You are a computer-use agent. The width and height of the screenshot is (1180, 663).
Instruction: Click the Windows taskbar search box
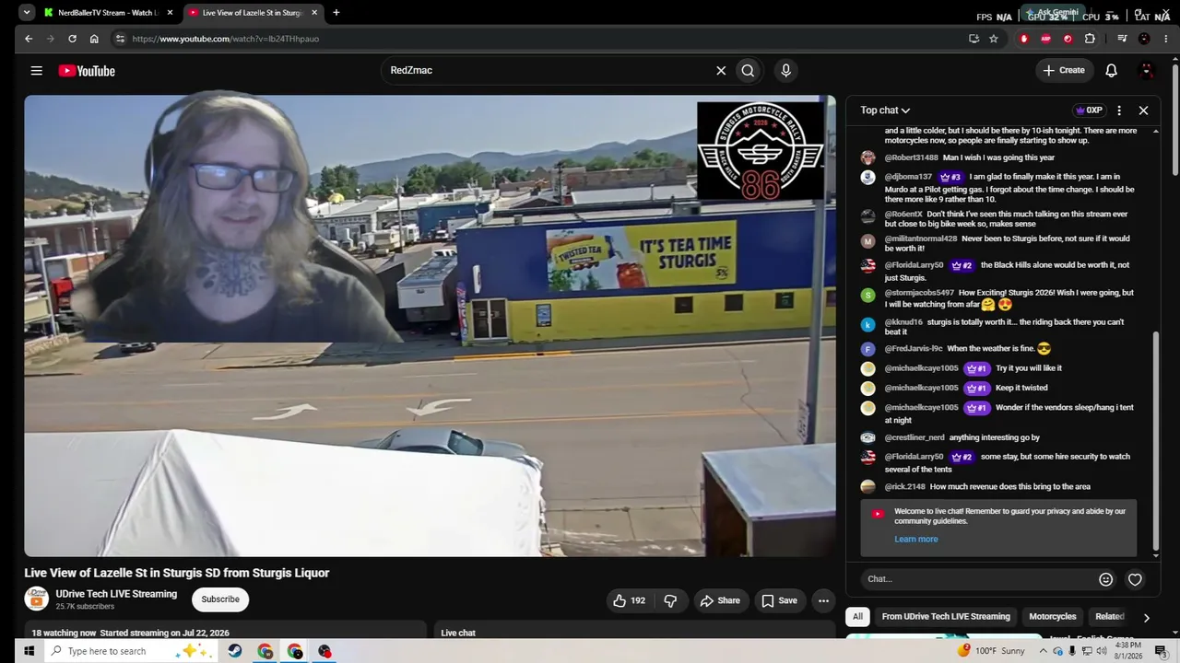pos(129,651)
